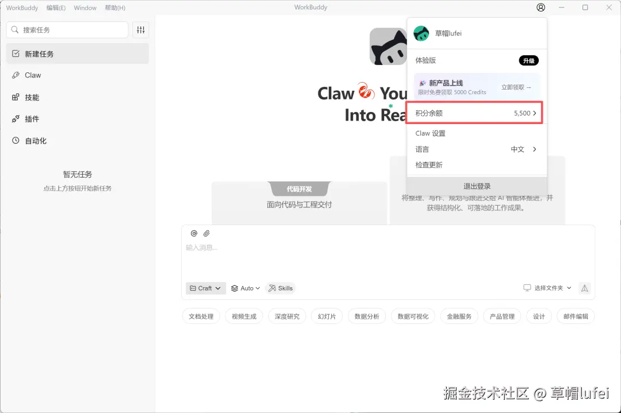Click the 面向代码与工程交付 description
Screen dimensions: 621x413
tap(300, 204)
